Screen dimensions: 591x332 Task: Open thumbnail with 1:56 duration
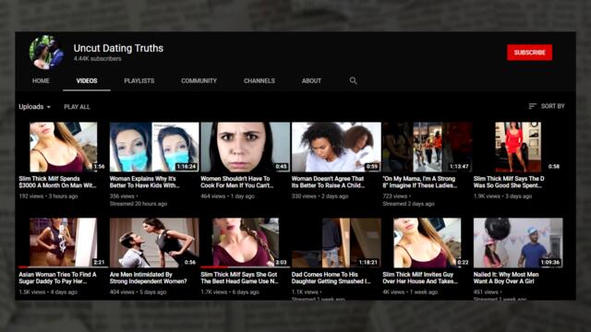(x=63, y=147)
